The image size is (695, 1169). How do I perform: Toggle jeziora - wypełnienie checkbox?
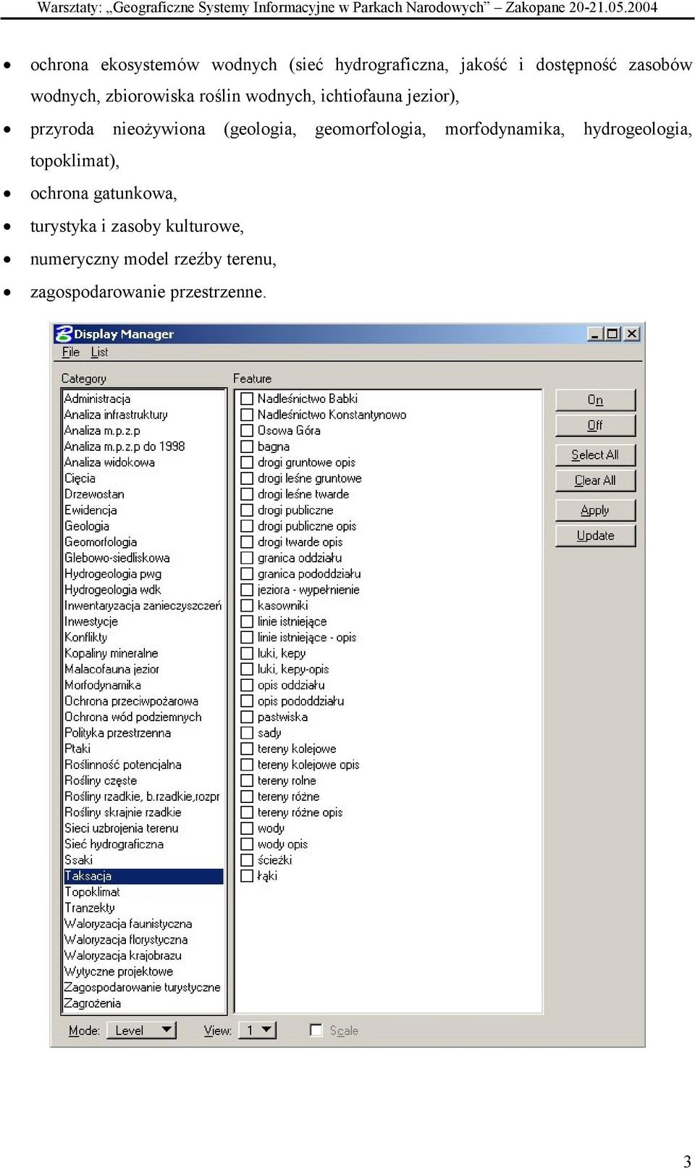(247, 590)
